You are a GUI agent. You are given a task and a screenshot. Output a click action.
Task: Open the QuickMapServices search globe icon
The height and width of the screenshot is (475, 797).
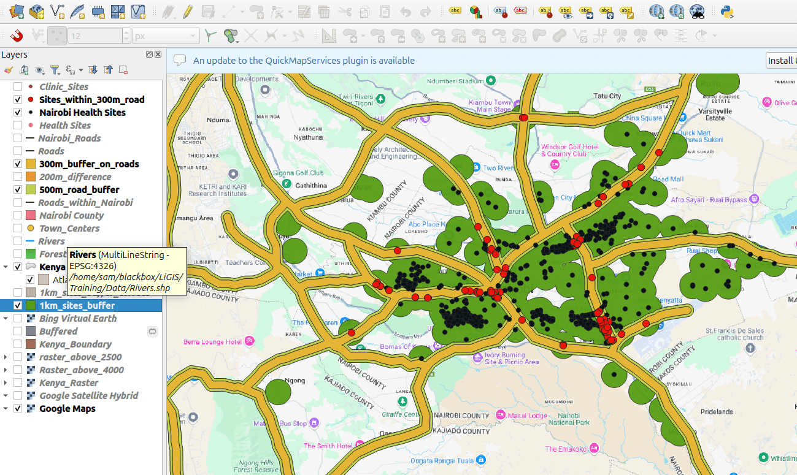click(x=677, y=10)
